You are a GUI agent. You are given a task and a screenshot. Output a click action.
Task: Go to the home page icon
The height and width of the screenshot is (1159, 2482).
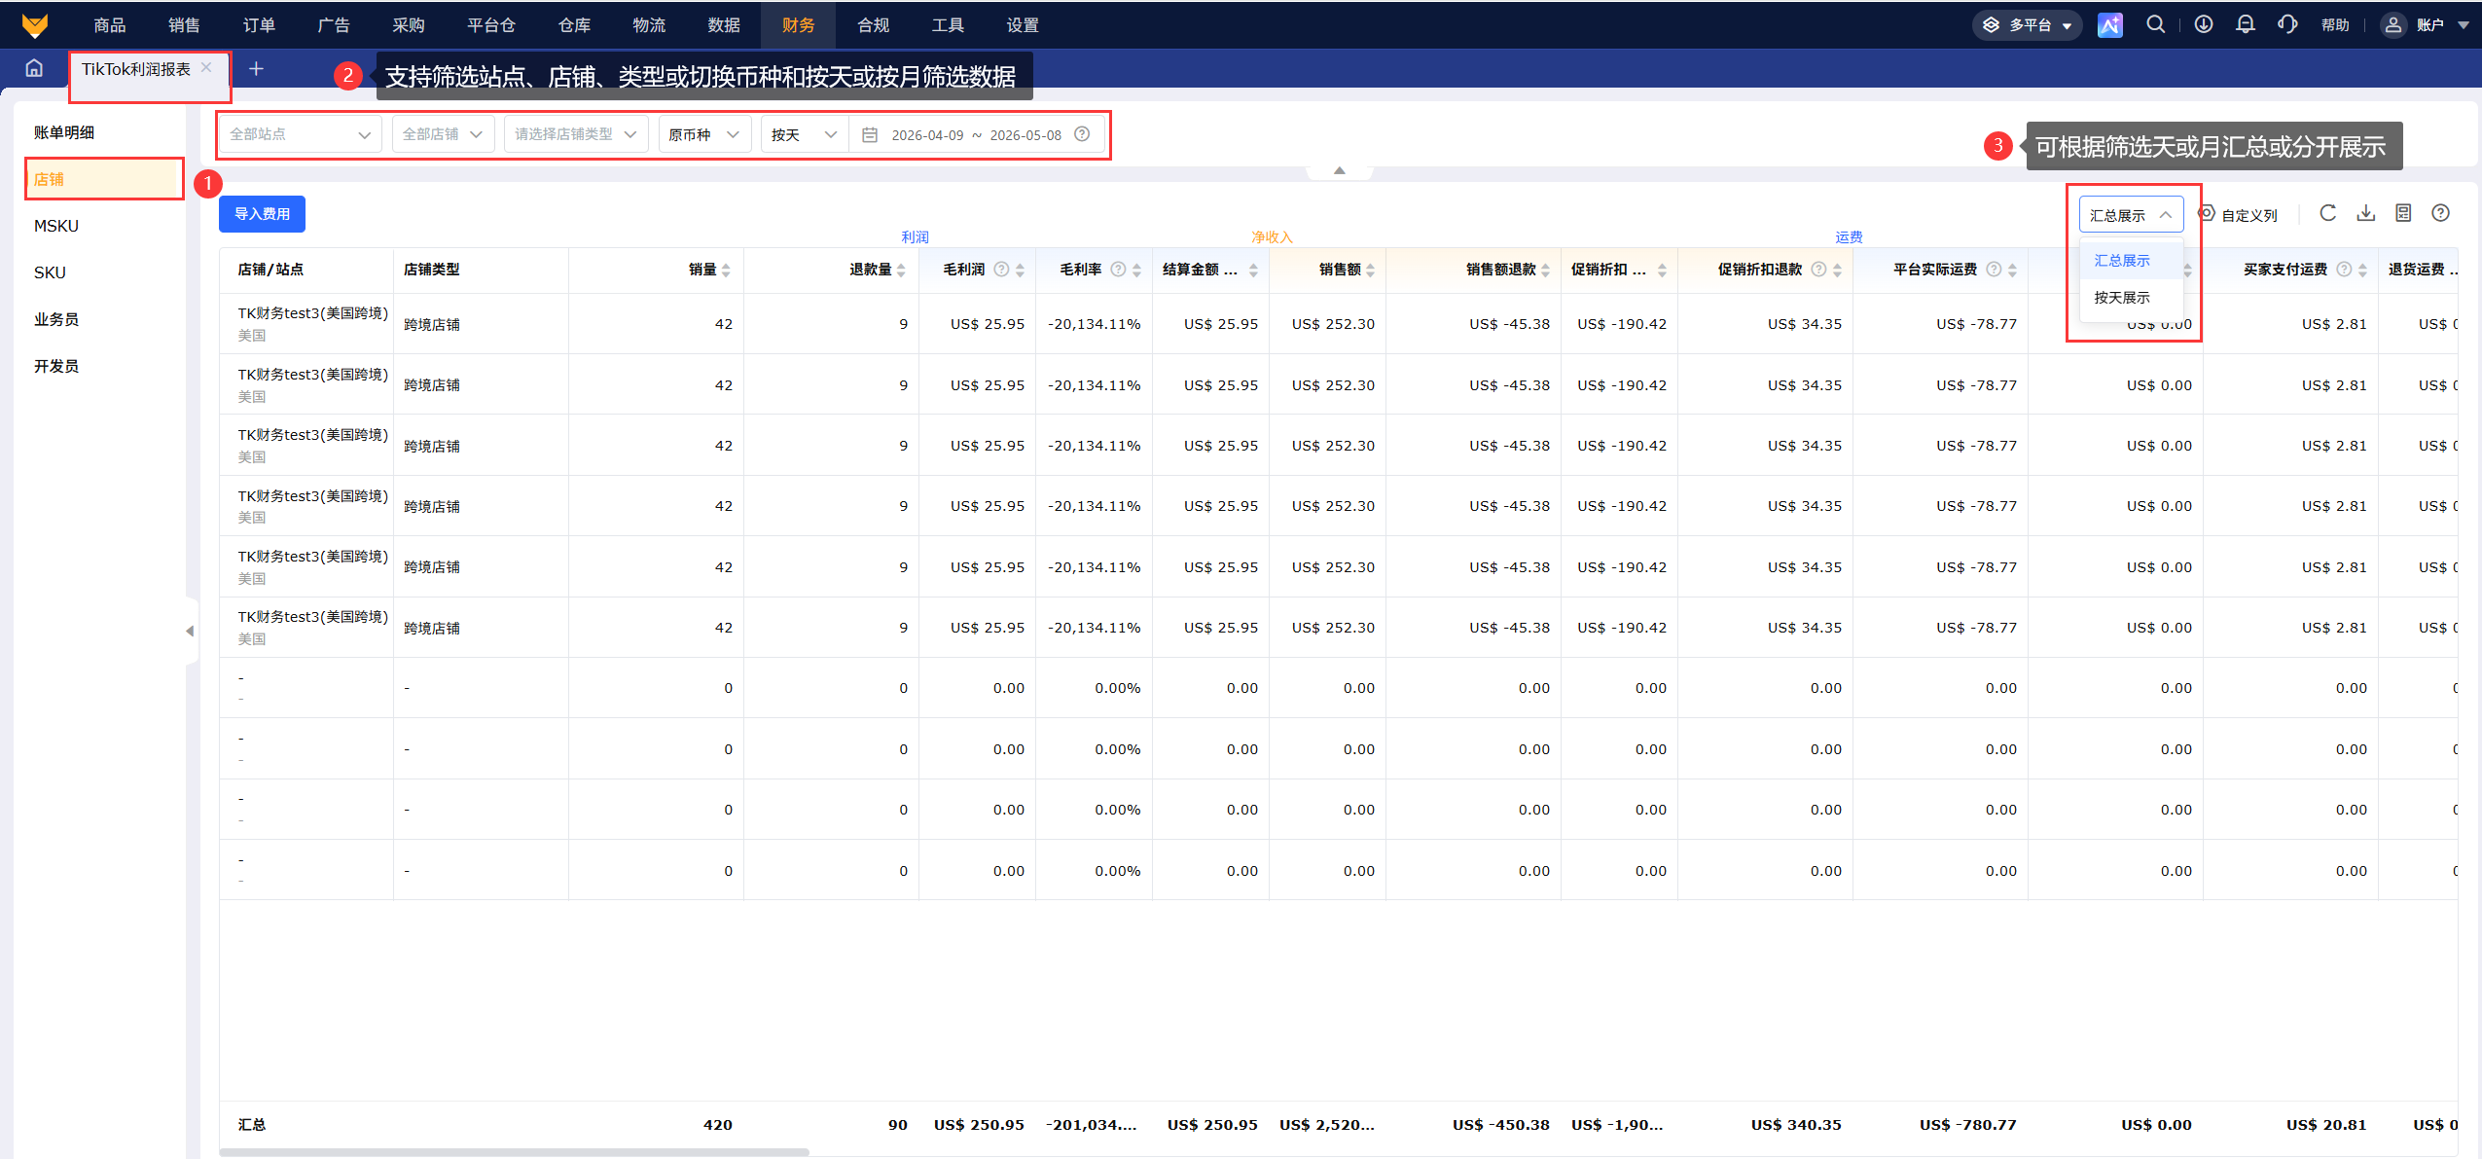coord(35,68)
